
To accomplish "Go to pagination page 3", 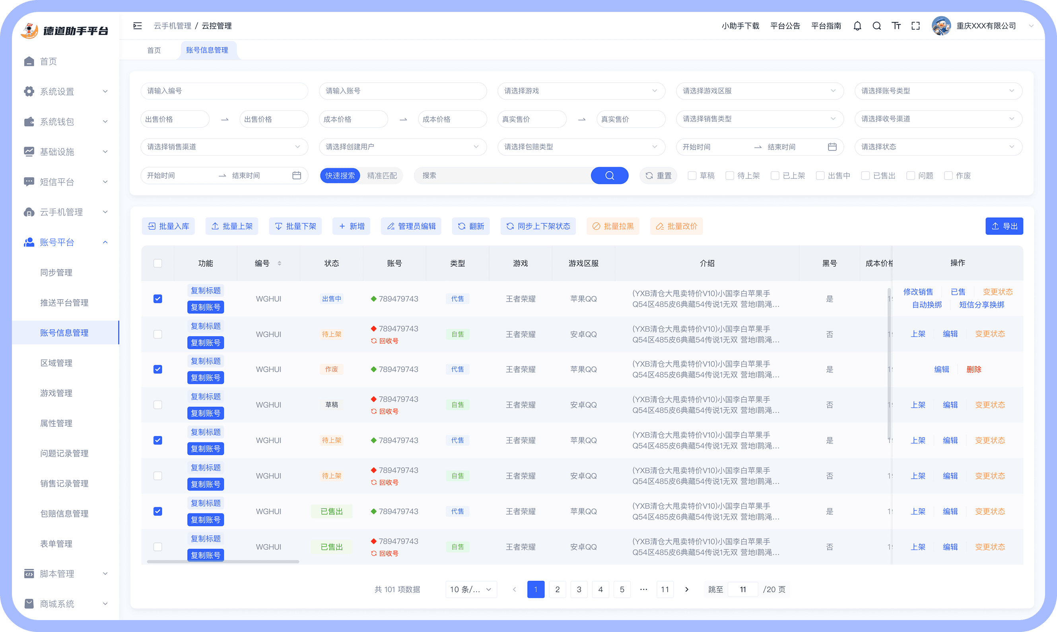I will pos(579,589).
